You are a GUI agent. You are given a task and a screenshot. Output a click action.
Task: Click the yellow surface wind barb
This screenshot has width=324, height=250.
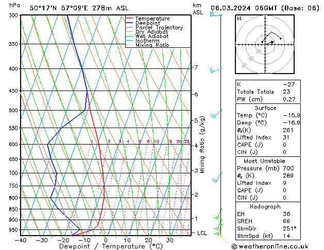(225, 239)
